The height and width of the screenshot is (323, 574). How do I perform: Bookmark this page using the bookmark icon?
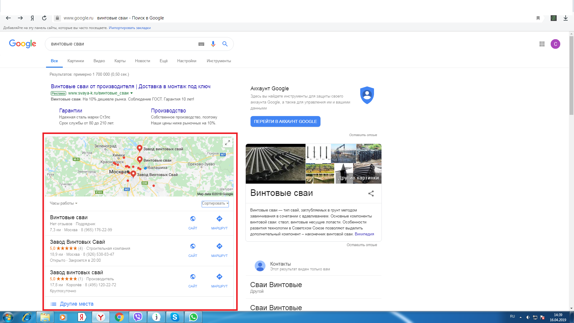coord(538,18)
